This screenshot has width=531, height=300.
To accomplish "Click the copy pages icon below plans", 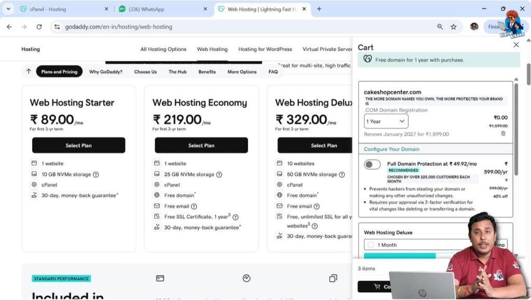I will point(333,278).
